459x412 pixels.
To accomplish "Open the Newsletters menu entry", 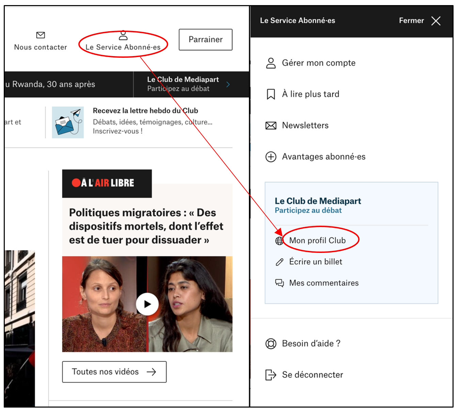I will 305,125.
